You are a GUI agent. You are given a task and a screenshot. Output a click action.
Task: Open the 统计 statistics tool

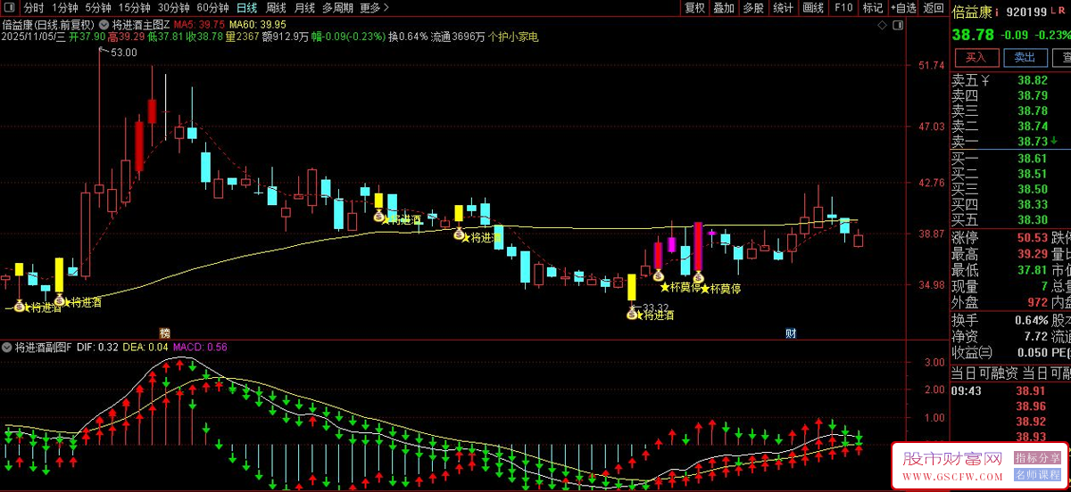(x=783, y=8)
